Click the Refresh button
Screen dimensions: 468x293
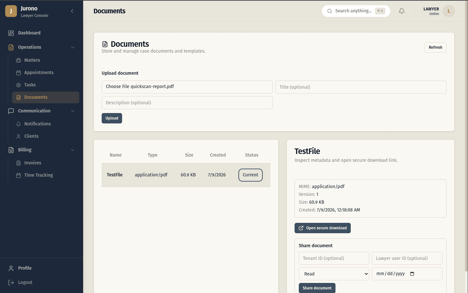[435, 47]
